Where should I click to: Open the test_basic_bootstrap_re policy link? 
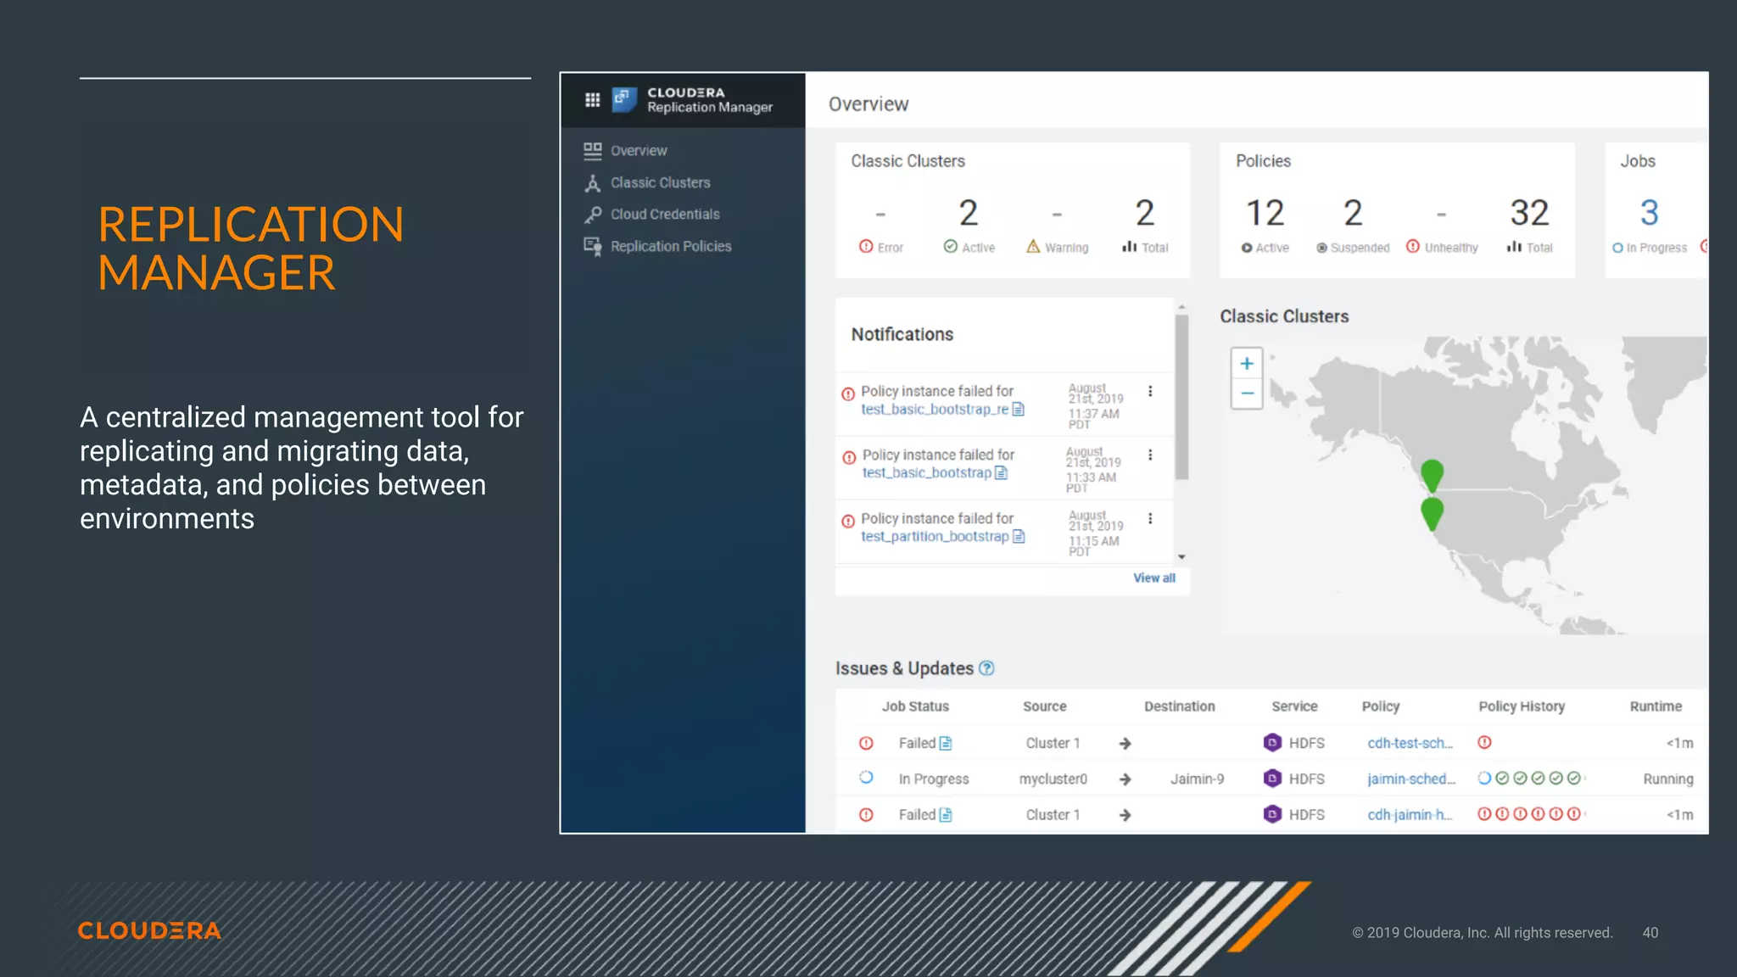coord(935,409)
